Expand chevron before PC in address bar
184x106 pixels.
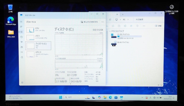pyautogui.click(x=120, y=20)
